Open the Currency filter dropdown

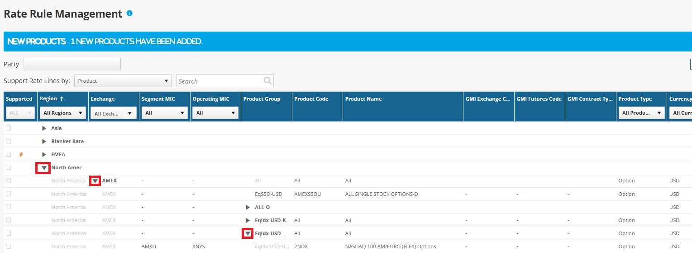click(x=681, y=113)
